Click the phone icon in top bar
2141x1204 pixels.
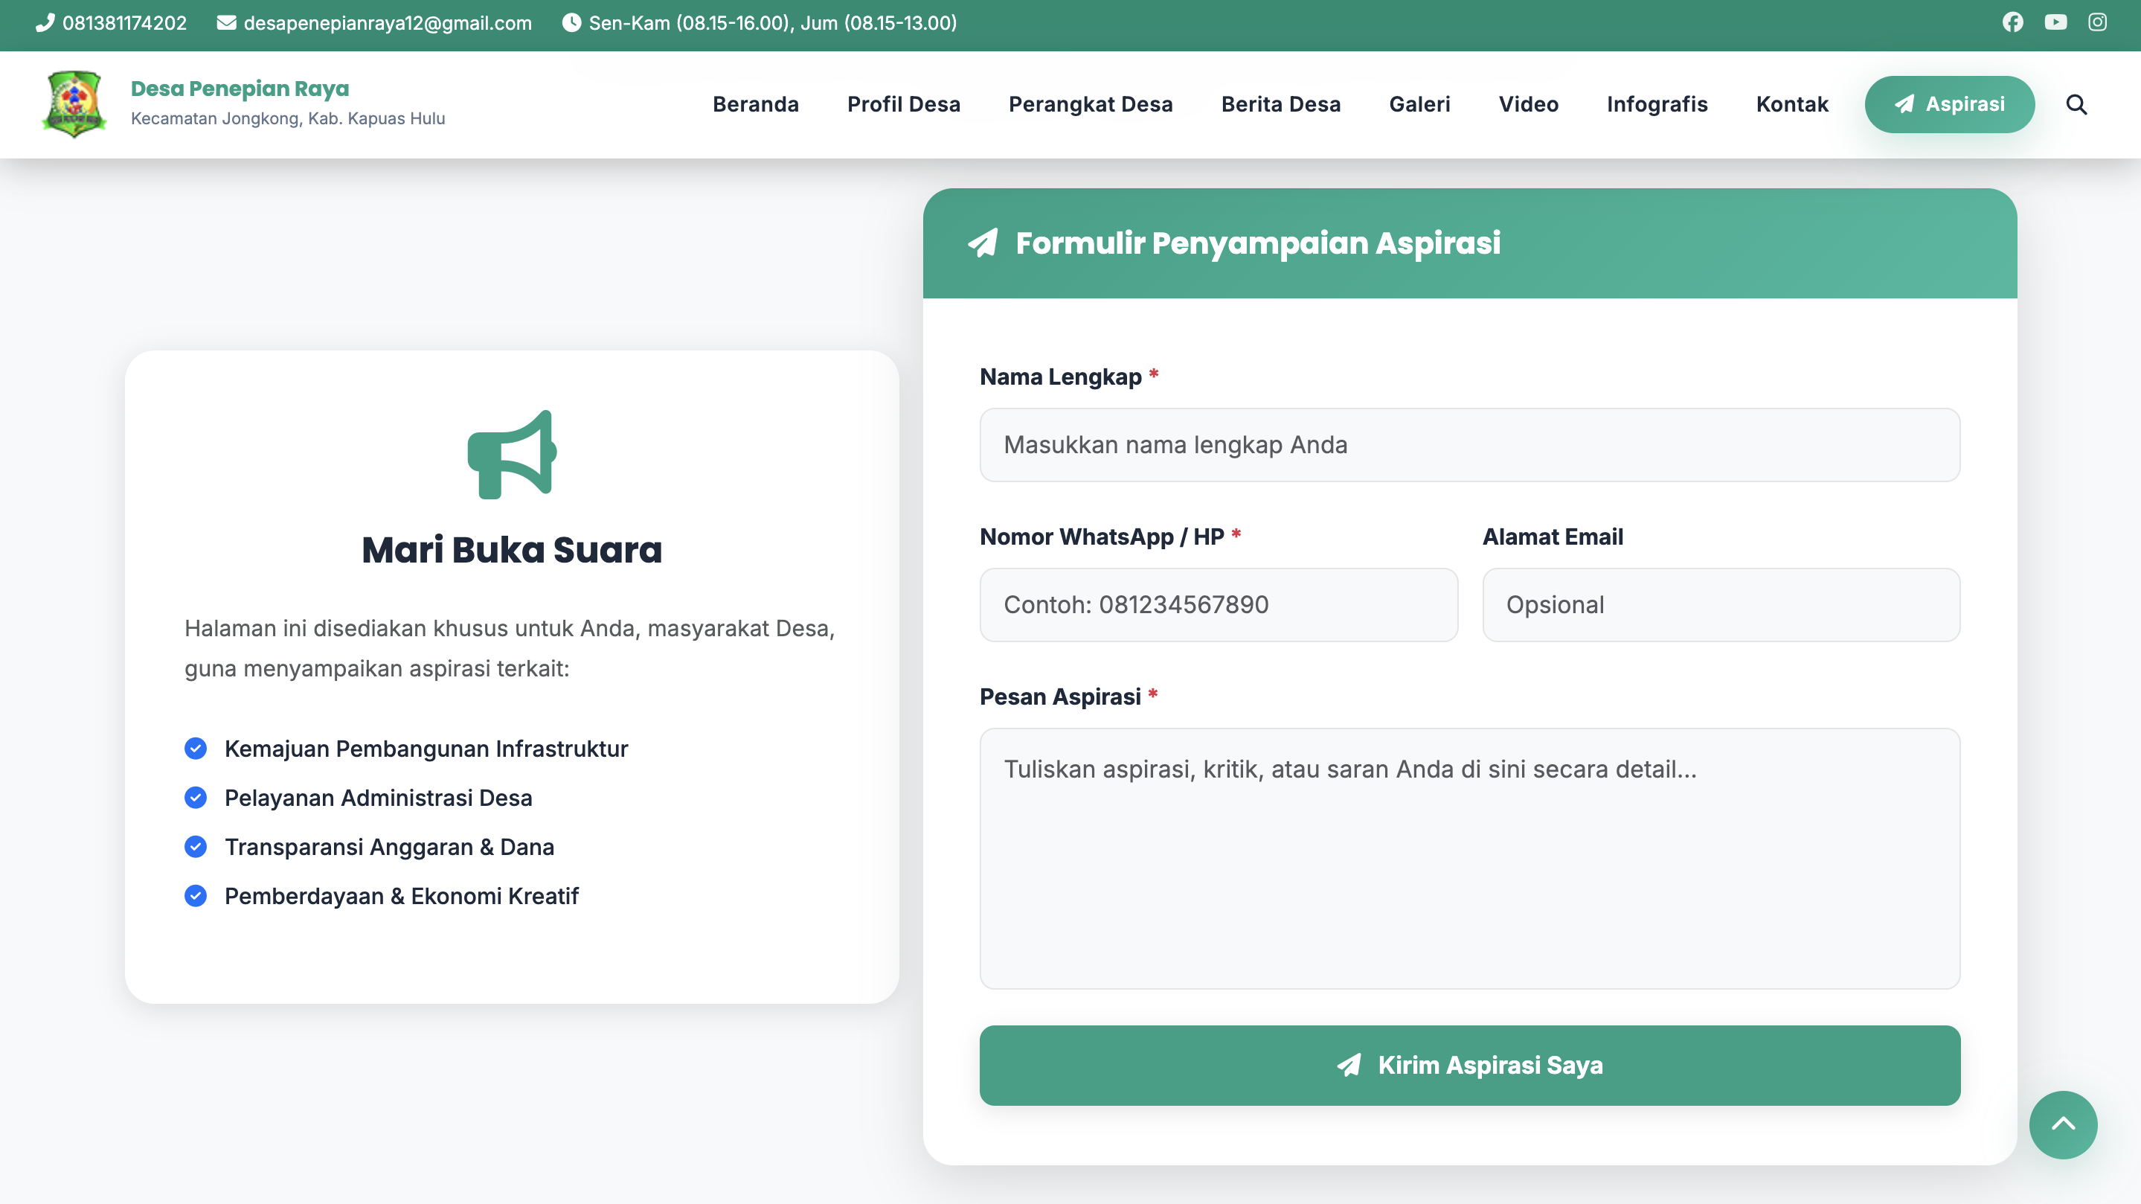pos(45,22)
